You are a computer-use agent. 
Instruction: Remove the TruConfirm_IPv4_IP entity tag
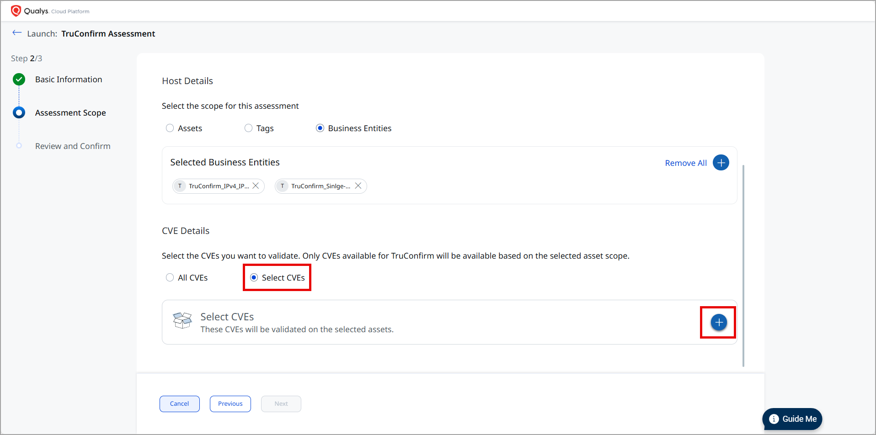pos(256,186)
